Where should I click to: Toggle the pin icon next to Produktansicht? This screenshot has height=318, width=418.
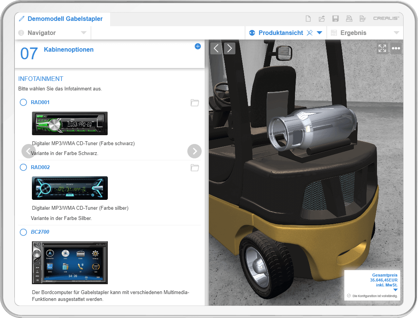click(310, 33)
